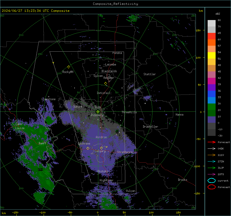Click the white 04DK arrow legend icon

(211, 148)
